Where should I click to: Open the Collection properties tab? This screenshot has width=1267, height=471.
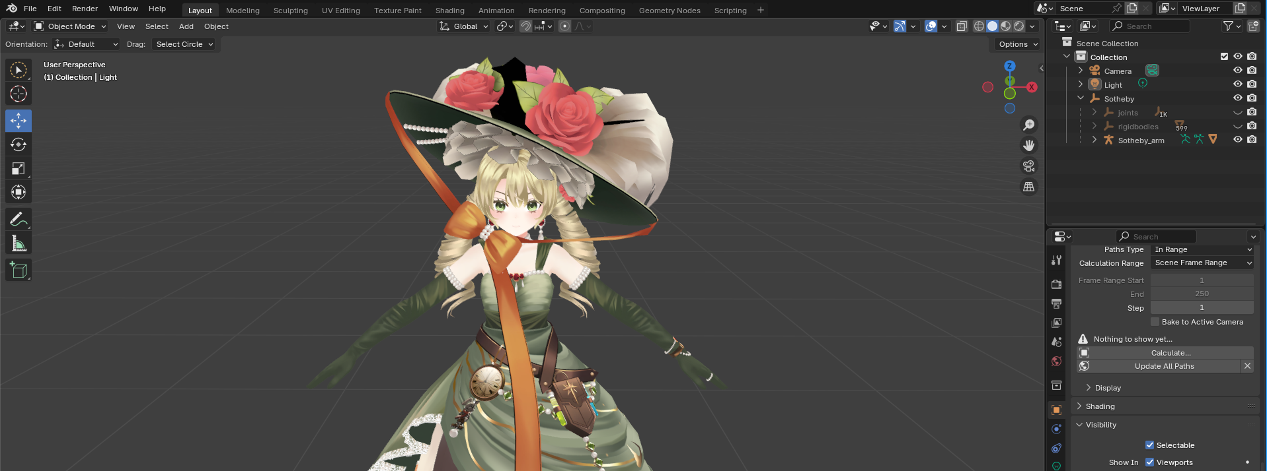pyautogui.click(x=1056, y=385)
